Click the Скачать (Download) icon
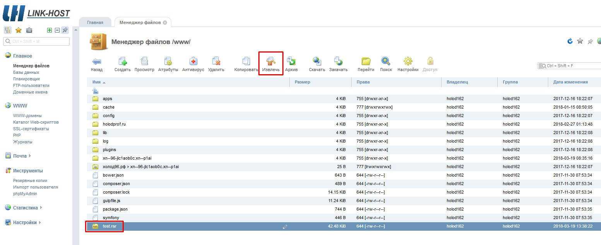The image size is (601, 245). [317, 61]
